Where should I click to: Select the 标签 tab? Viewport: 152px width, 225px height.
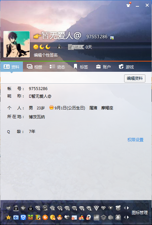81,67
